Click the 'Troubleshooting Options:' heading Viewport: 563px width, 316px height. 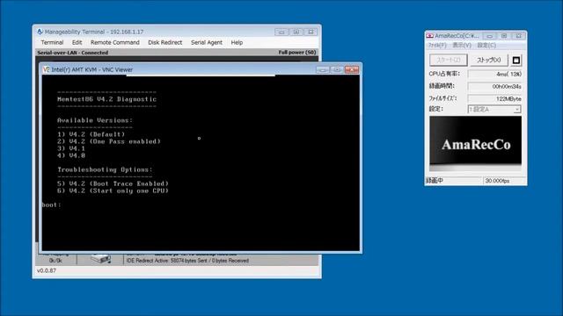pos(105,169)
